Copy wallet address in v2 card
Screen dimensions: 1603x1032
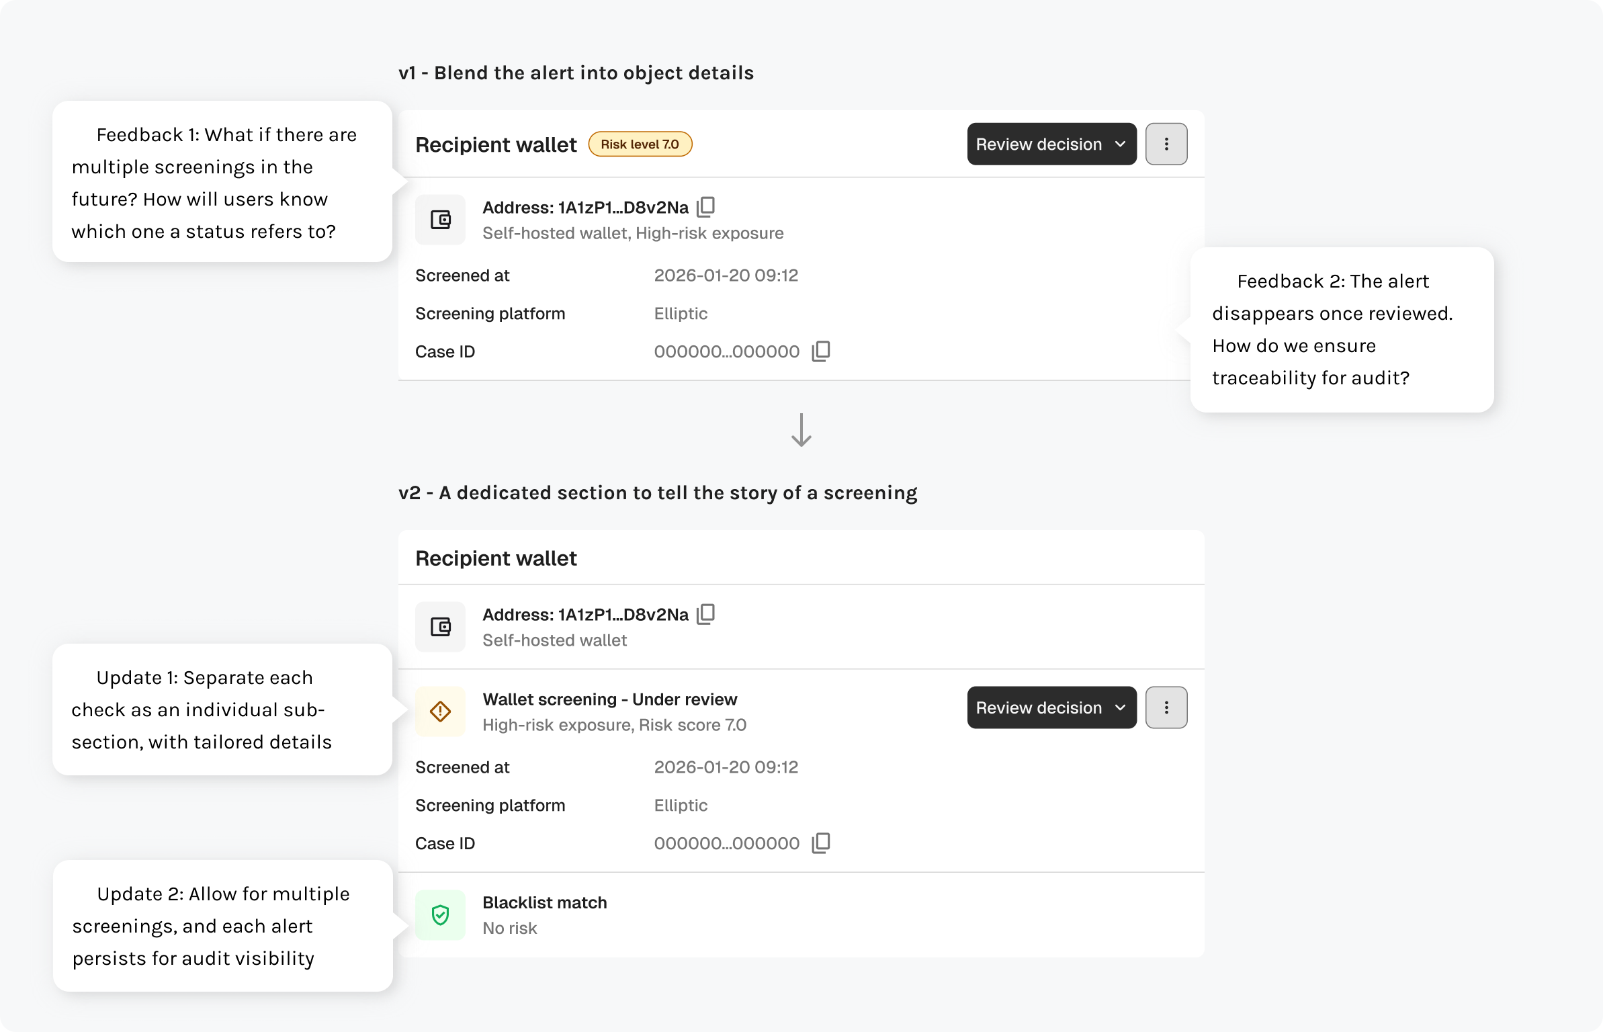click(x=705, y=614)
